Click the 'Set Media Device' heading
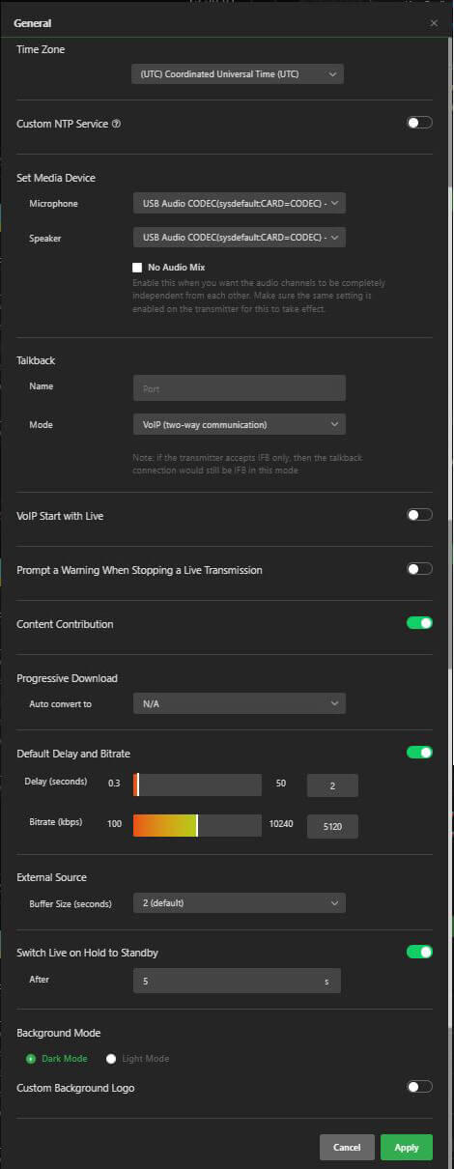 [x=56, y=178]
